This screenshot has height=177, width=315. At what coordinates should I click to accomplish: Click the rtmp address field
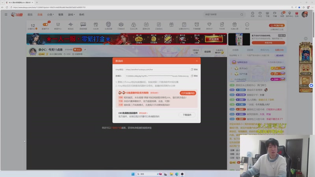coord(157,70)
